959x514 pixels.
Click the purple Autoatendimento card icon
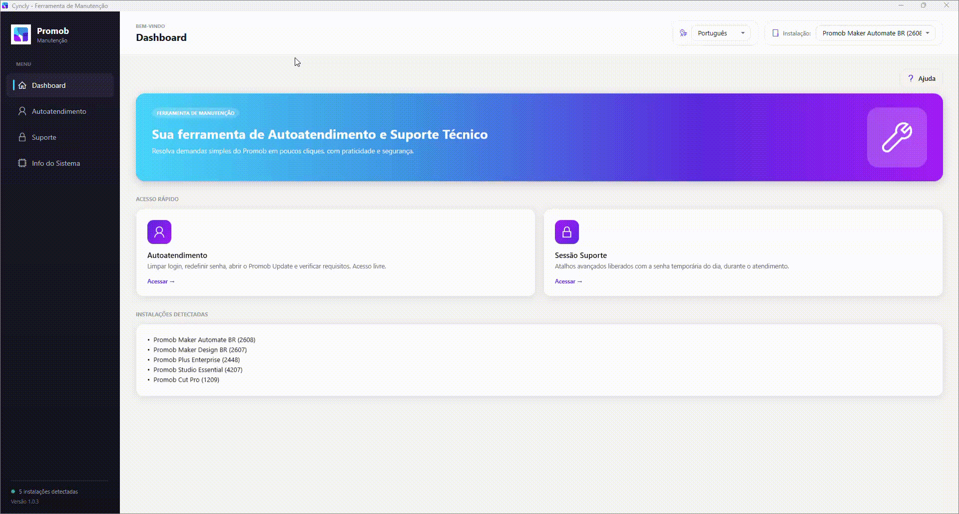click(x=159, y=232)
